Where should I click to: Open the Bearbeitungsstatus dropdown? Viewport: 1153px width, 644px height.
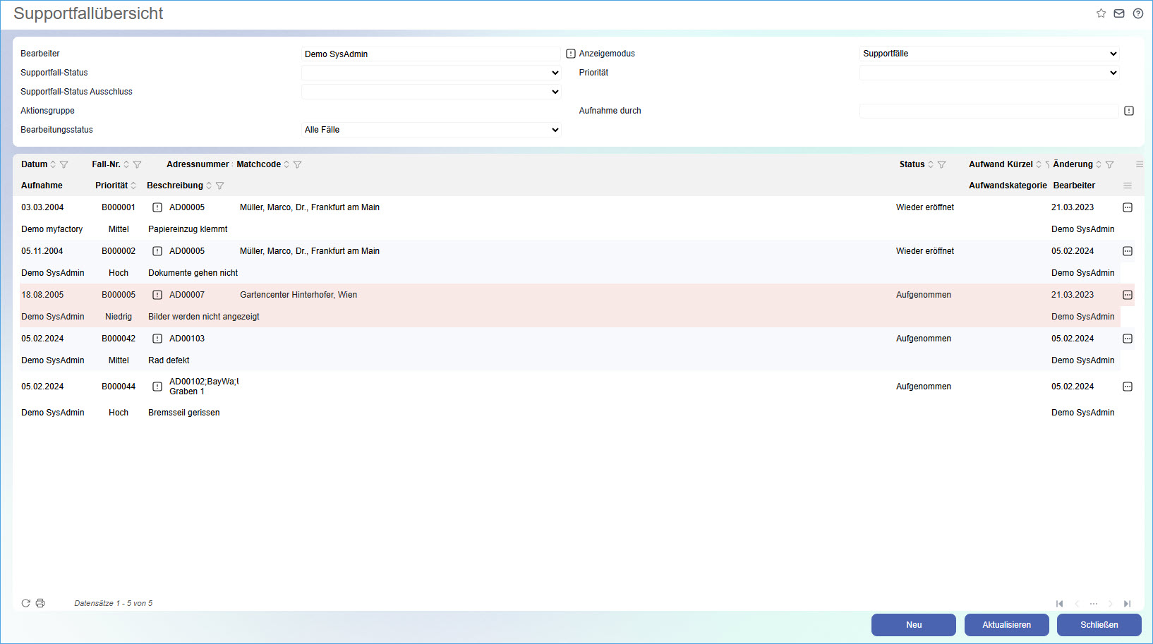(430, 130)
